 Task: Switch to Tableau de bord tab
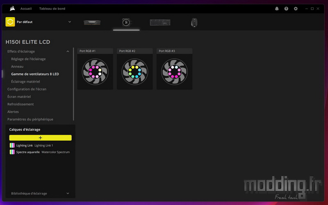(52, 9)
